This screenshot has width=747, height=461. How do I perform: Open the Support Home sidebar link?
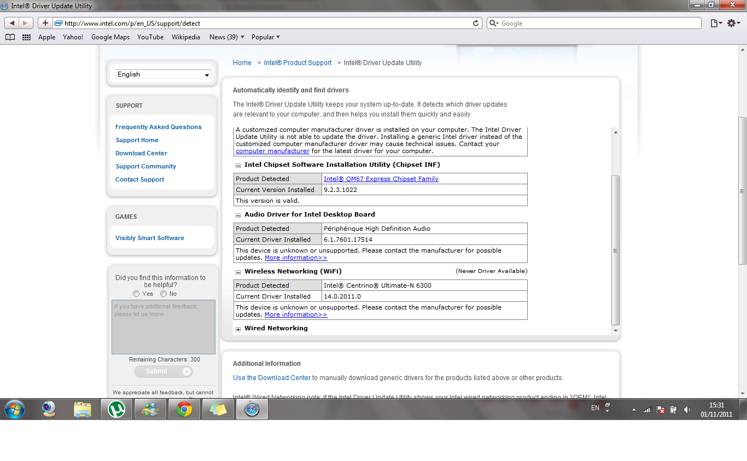pos(137,140)
